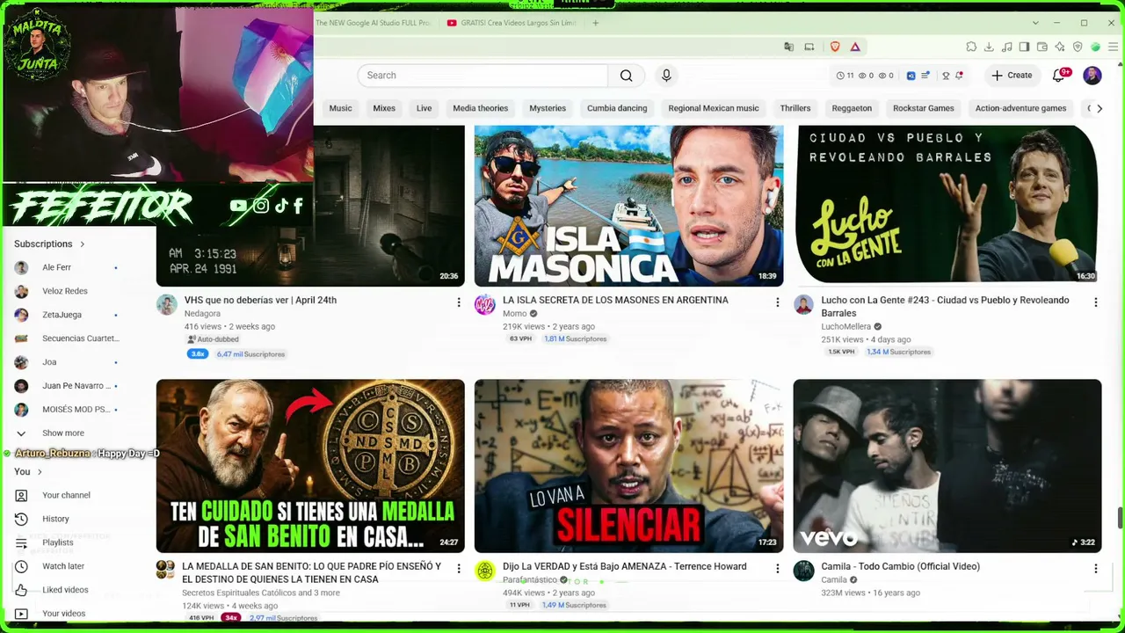Click the music note playlist icon in browser toolbar
The height and width of the screenshot is (633, 1125).
click(1006, 47)
